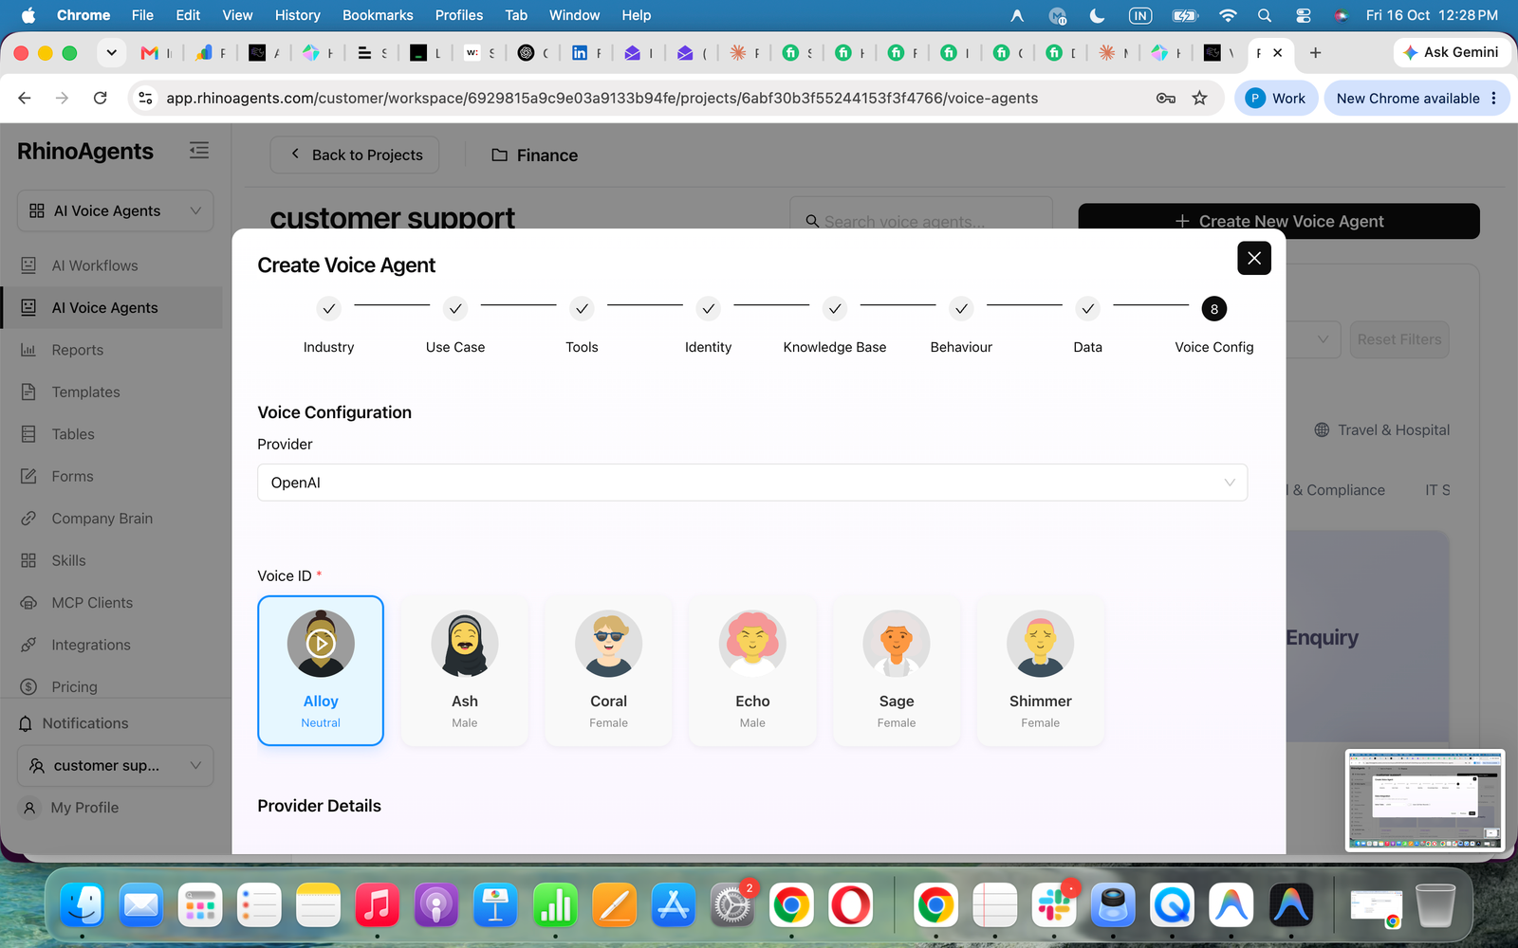This screenshot has height=948, width=1518.
Task: Open the floating screenshot thumbnail preview
Action: [x=1424, y=800]
